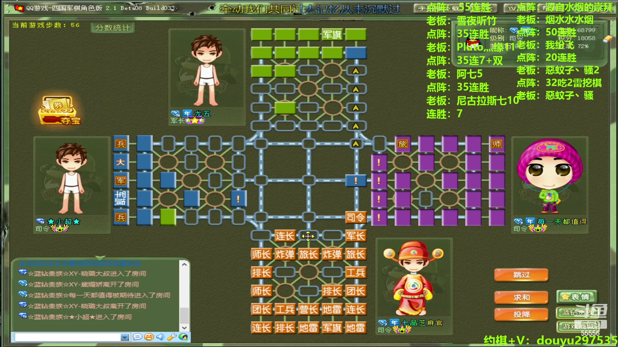Click chat line 每一天都值得被期待进入了房间
The width and height of the screenshot is (618, 347).
(99, 295)
